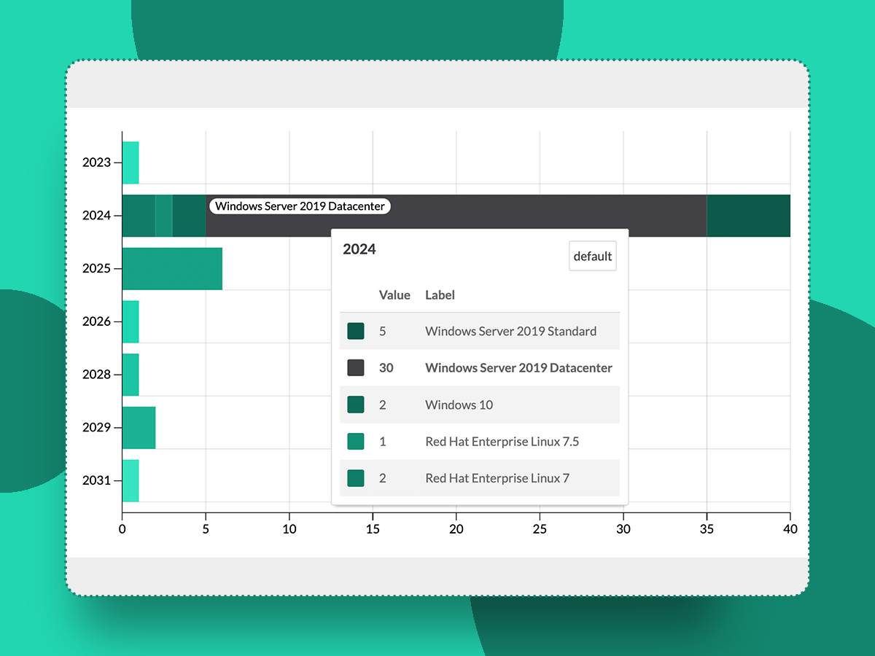Click the Windows 10 color swatch

pyautogui.click(x=356, y=405)
